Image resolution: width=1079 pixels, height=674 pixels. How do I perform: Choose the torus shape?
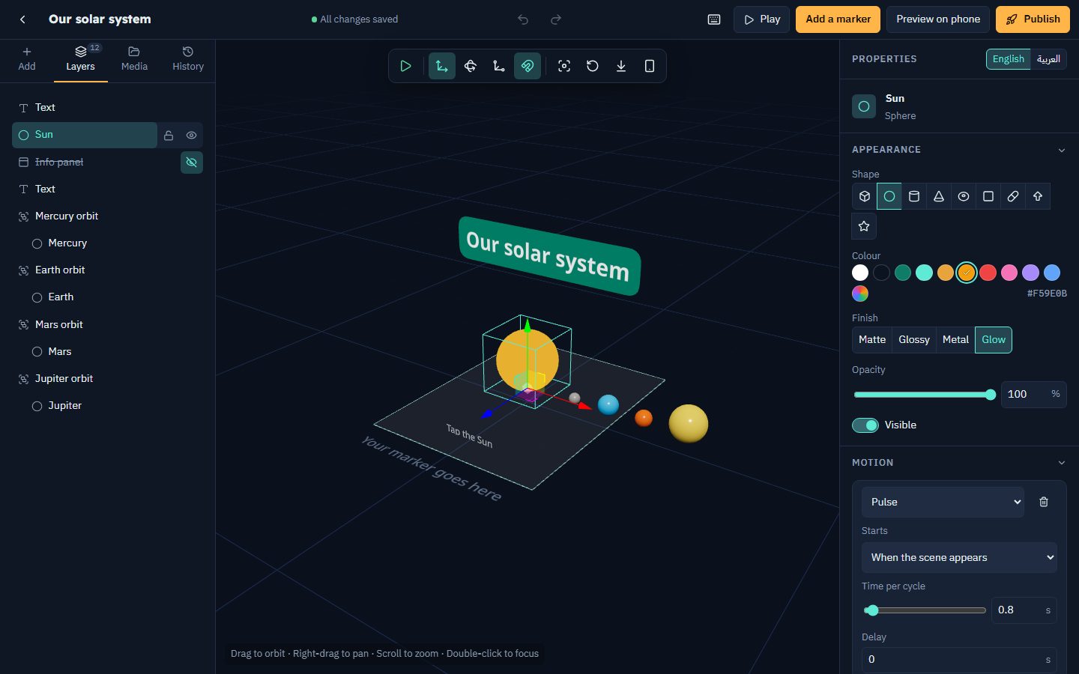point(964,196)
